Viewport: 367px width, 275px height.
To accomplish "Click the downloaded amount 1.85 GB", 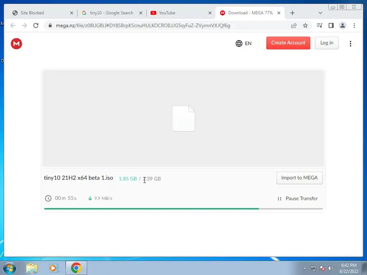I will [128, 179].
